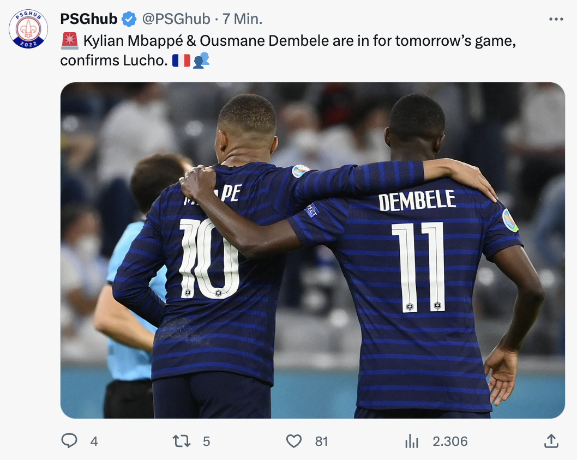Click the view count 2.306
Screen dimensions: 577x460
click(x=450, y=441)
